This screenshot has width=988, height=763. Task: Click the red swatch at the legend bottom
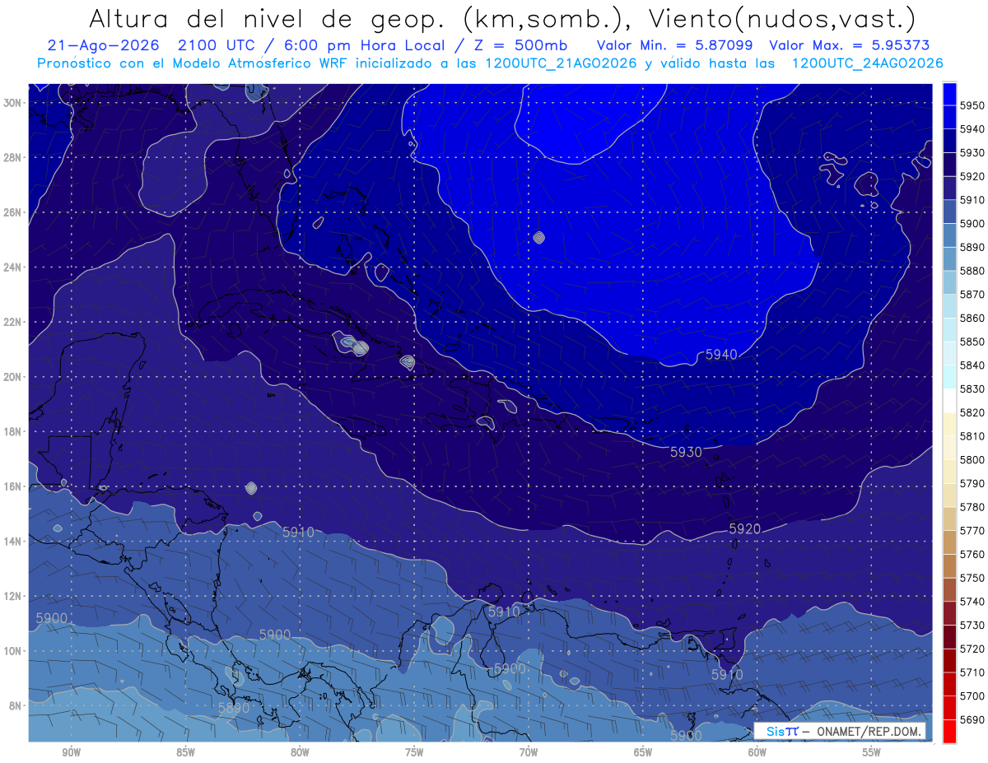[949, 731]
